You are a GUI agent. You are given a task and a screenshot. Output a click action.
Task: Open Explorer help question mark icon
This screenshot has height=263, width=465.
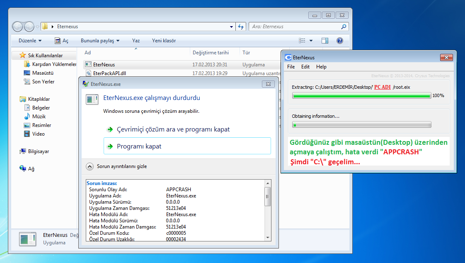[x=340, y=41]
